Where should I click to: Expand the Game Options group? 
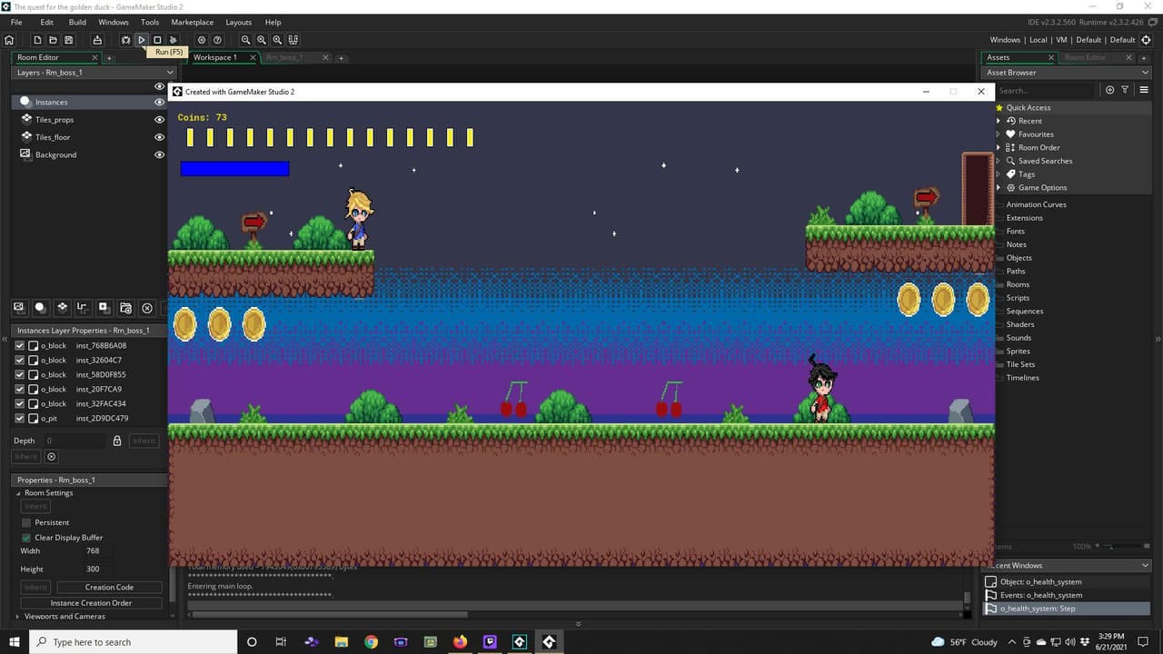[x=999, y=188]
